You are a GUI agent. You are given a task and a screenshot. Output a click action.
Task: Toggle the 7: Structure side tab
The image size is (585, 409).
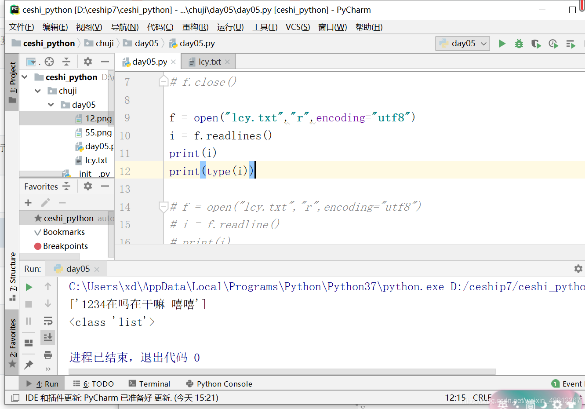pos(13,277)
